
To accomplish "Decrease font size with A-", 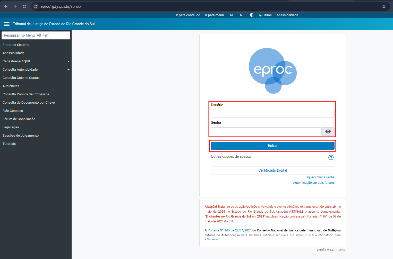I will 242,15.
